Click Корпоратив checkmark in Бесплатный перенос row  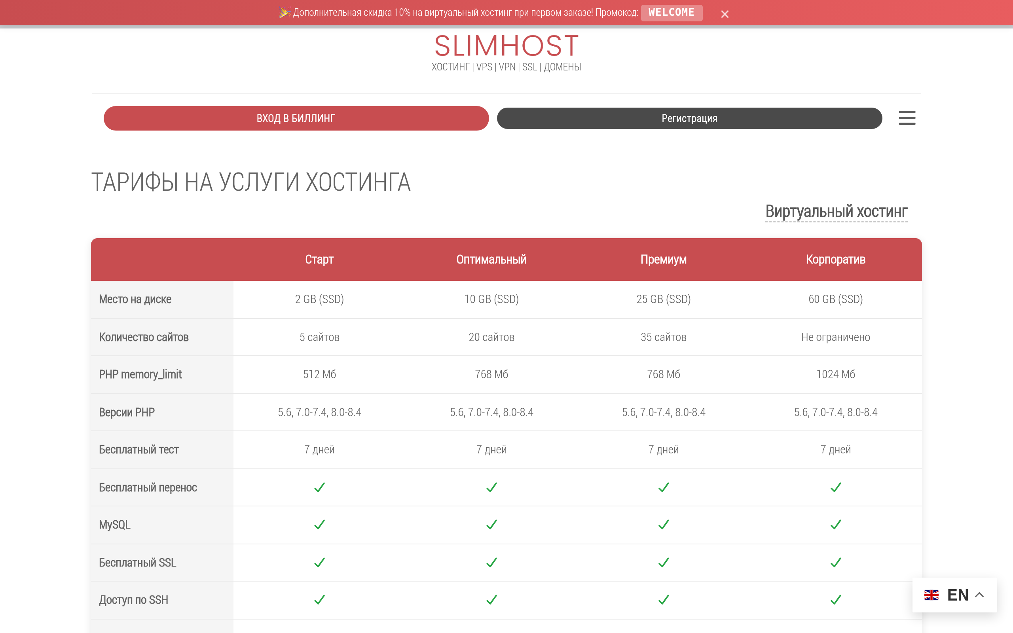point(835,487)
